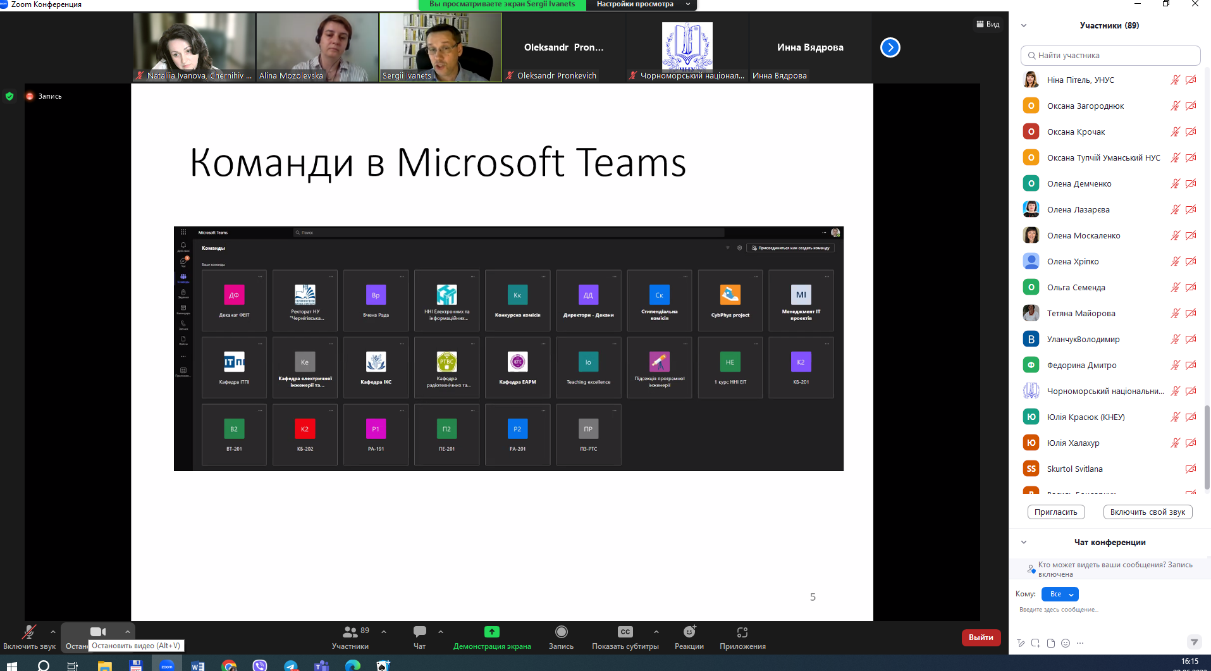
Task: Open Google Chrome from the taskbar
Action: click(229, 665)
